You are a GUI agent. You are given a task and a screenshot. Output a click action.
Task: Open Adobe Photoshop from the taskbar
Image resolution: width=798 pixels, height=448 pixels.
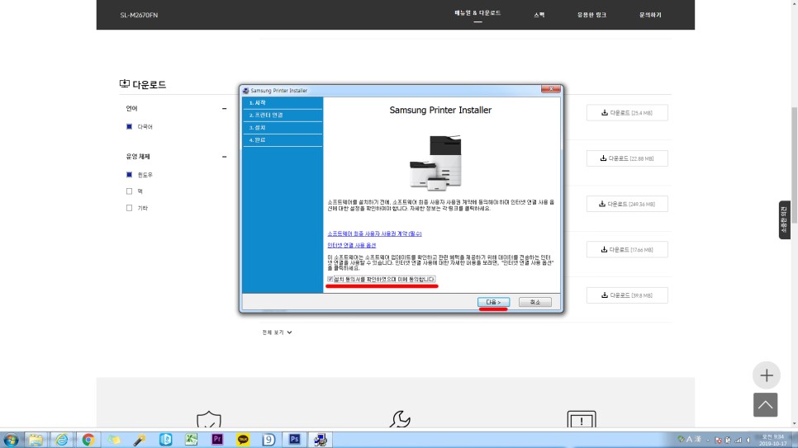tap(295, 440)
